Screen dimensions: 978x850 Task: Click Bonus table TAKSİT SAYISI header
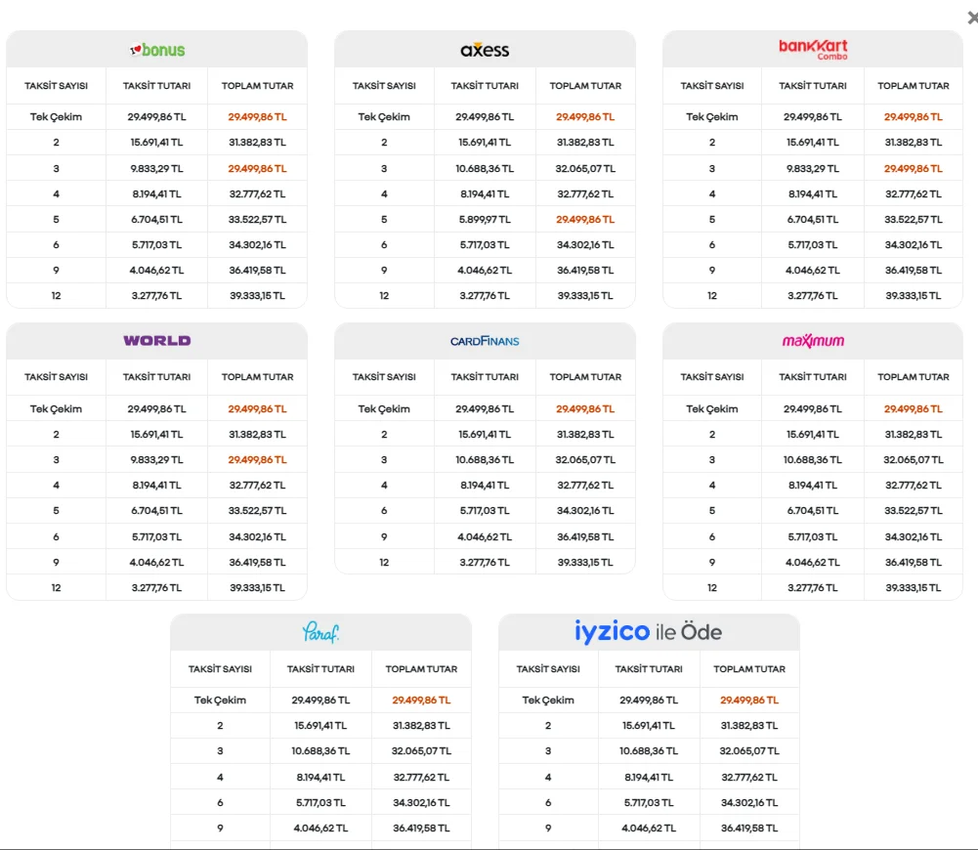coord(56,86)
